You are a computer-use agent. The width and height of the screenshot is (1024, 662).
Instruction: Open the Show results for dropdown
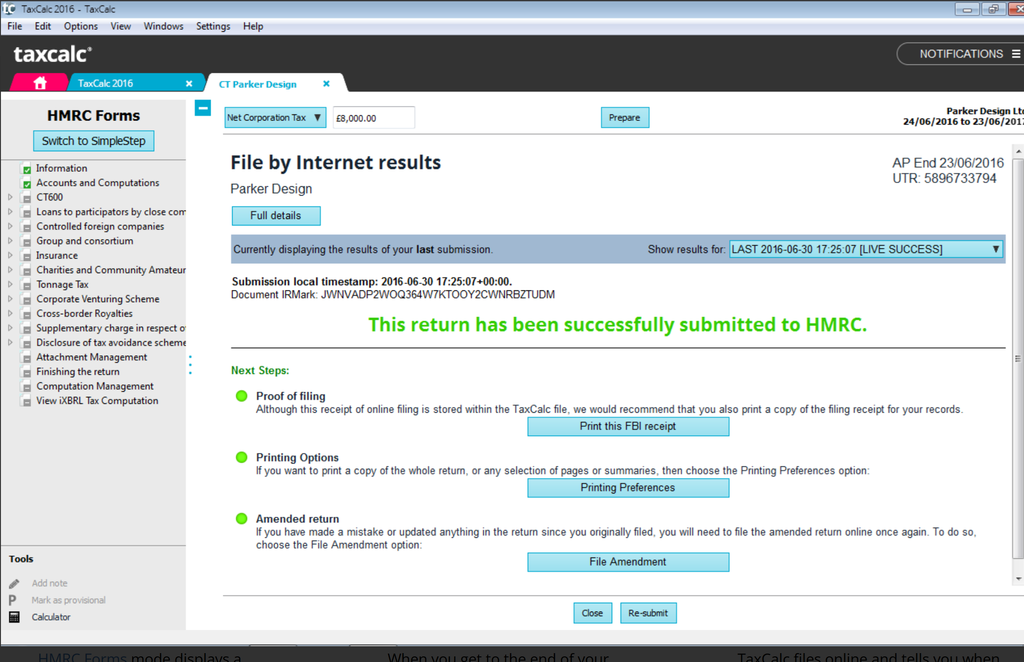click(866, 249)
